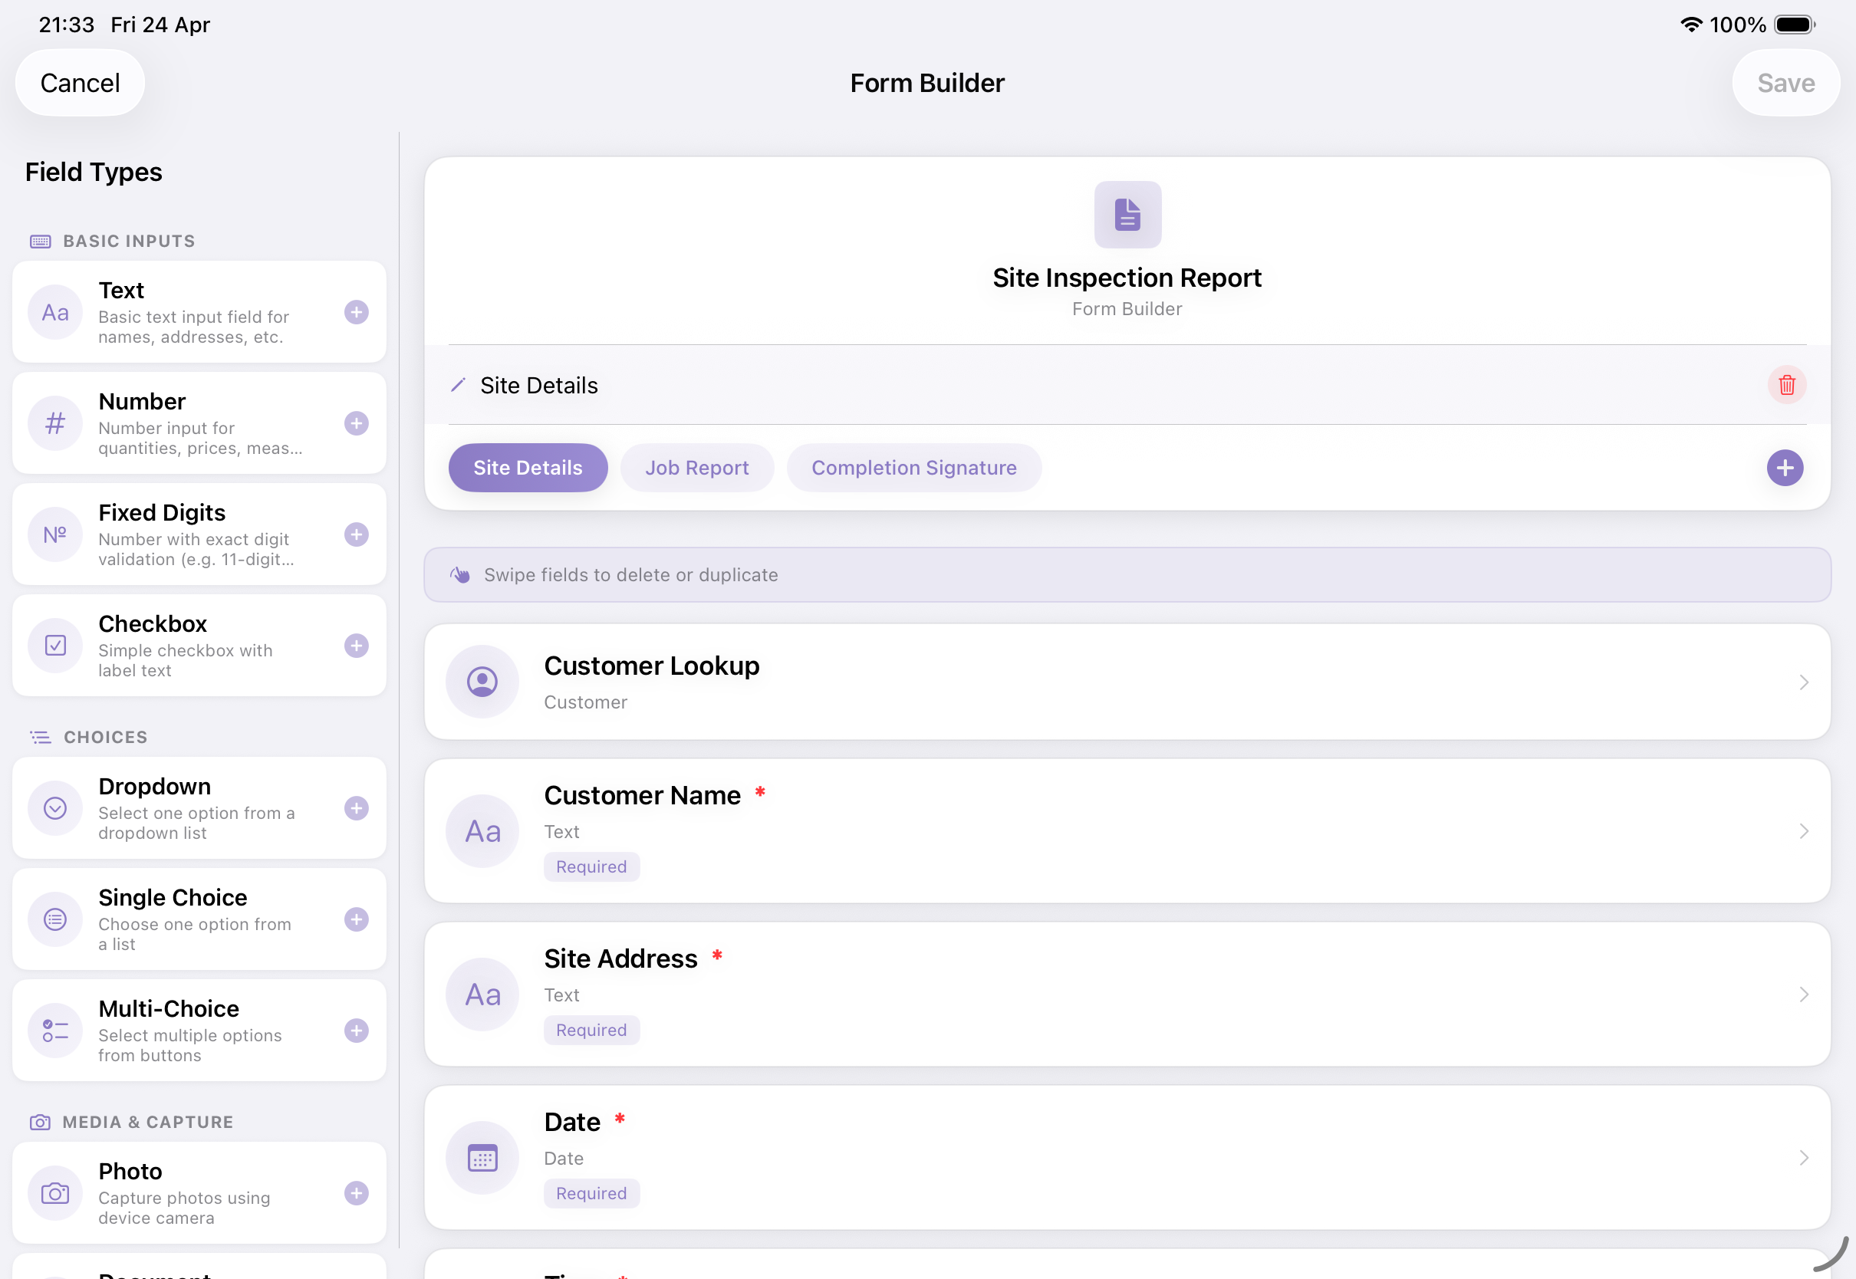Click the Aa icon on Site Address field
Image resolution: width=1856 pixels, height=1279 pixels.
point(482,995)
